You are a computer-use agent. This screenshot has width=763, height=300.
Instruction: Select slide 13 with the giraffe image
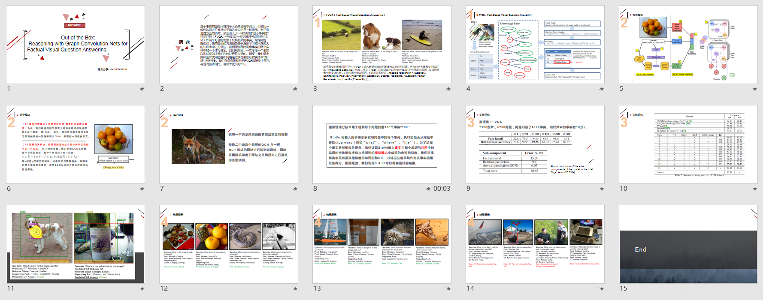(382, 244)
